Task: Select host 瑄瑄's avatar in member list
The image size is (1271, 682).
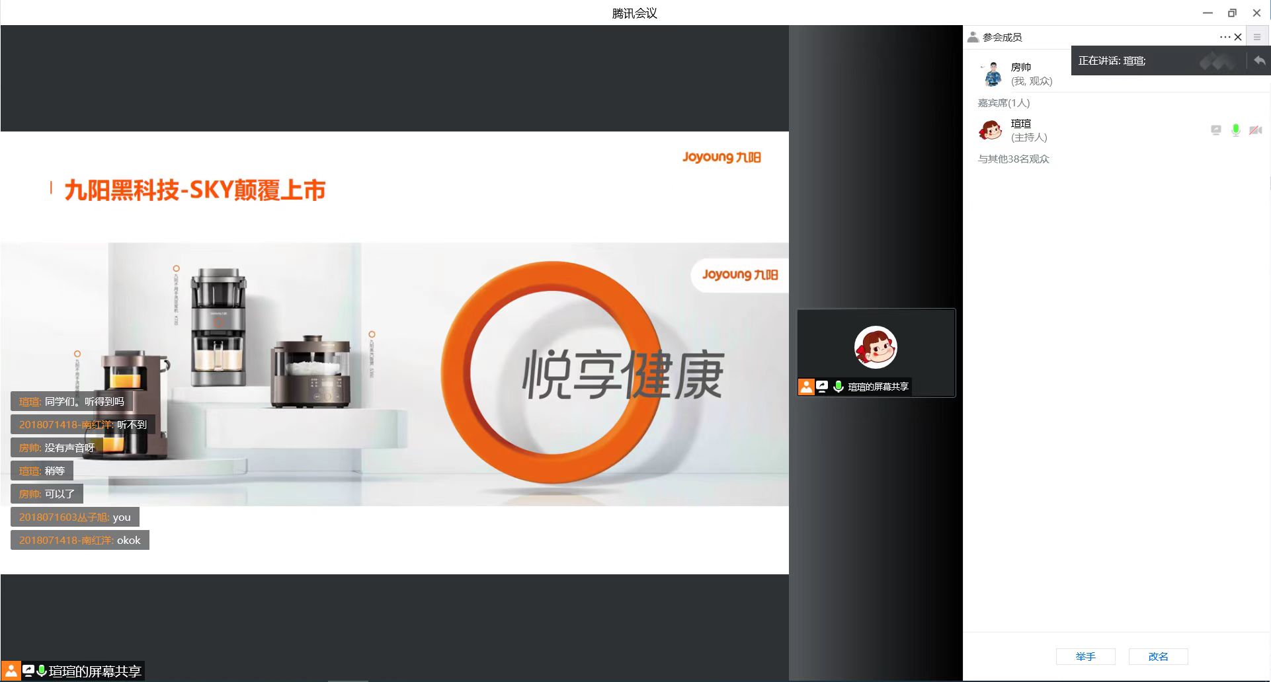Action: (991, 130)
